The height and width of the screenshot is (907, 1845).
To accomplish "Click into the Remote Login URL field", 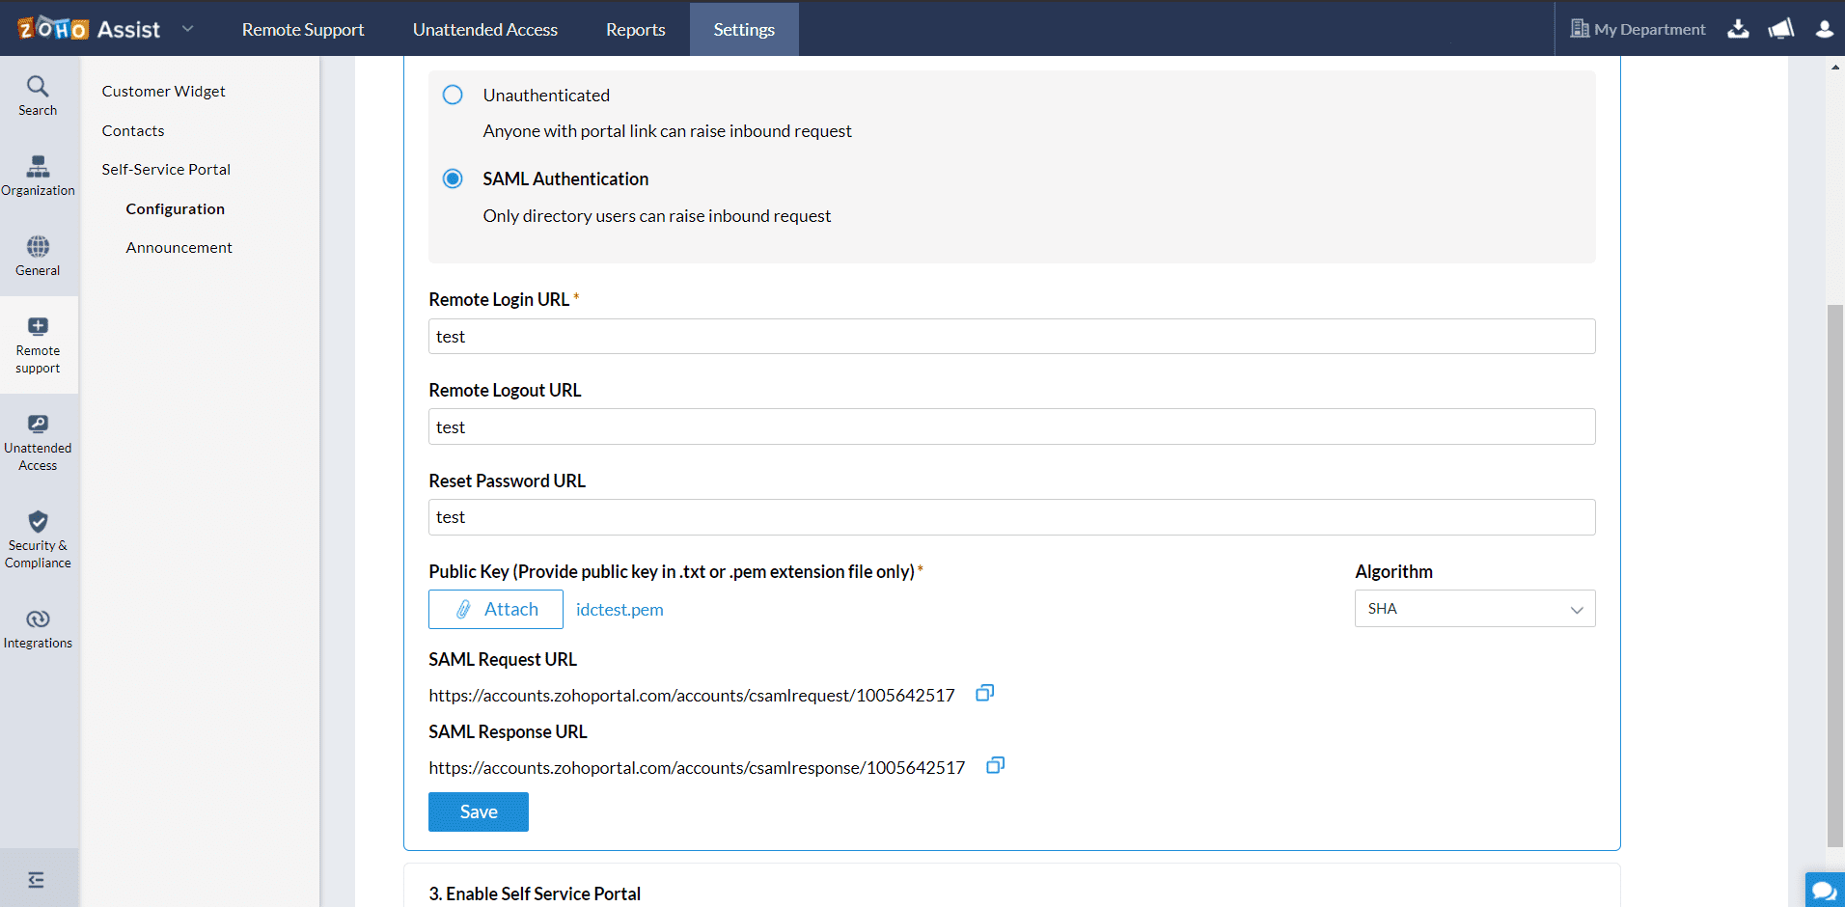I will pyautogui.click(x=1010, y=337).
